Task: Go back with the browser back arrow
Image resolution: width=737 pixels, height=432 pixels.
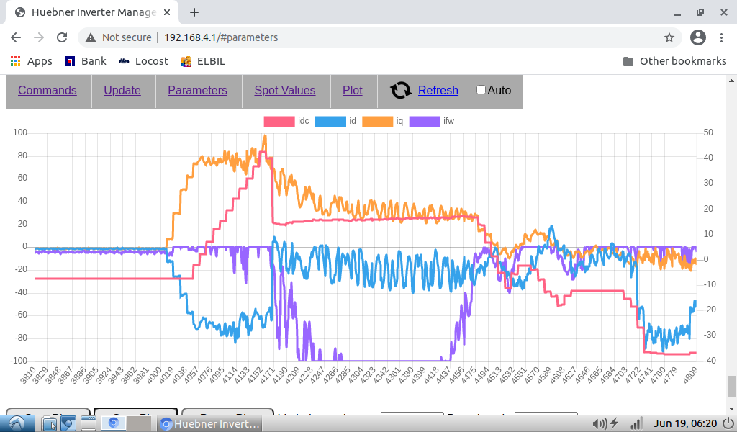Action: [x=16, y=37]
